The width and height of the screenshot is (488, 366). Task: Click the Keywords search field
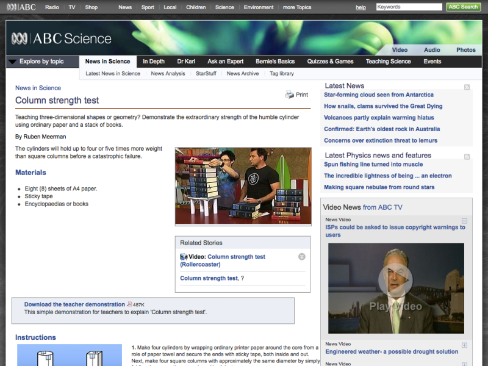click(409, 7)
